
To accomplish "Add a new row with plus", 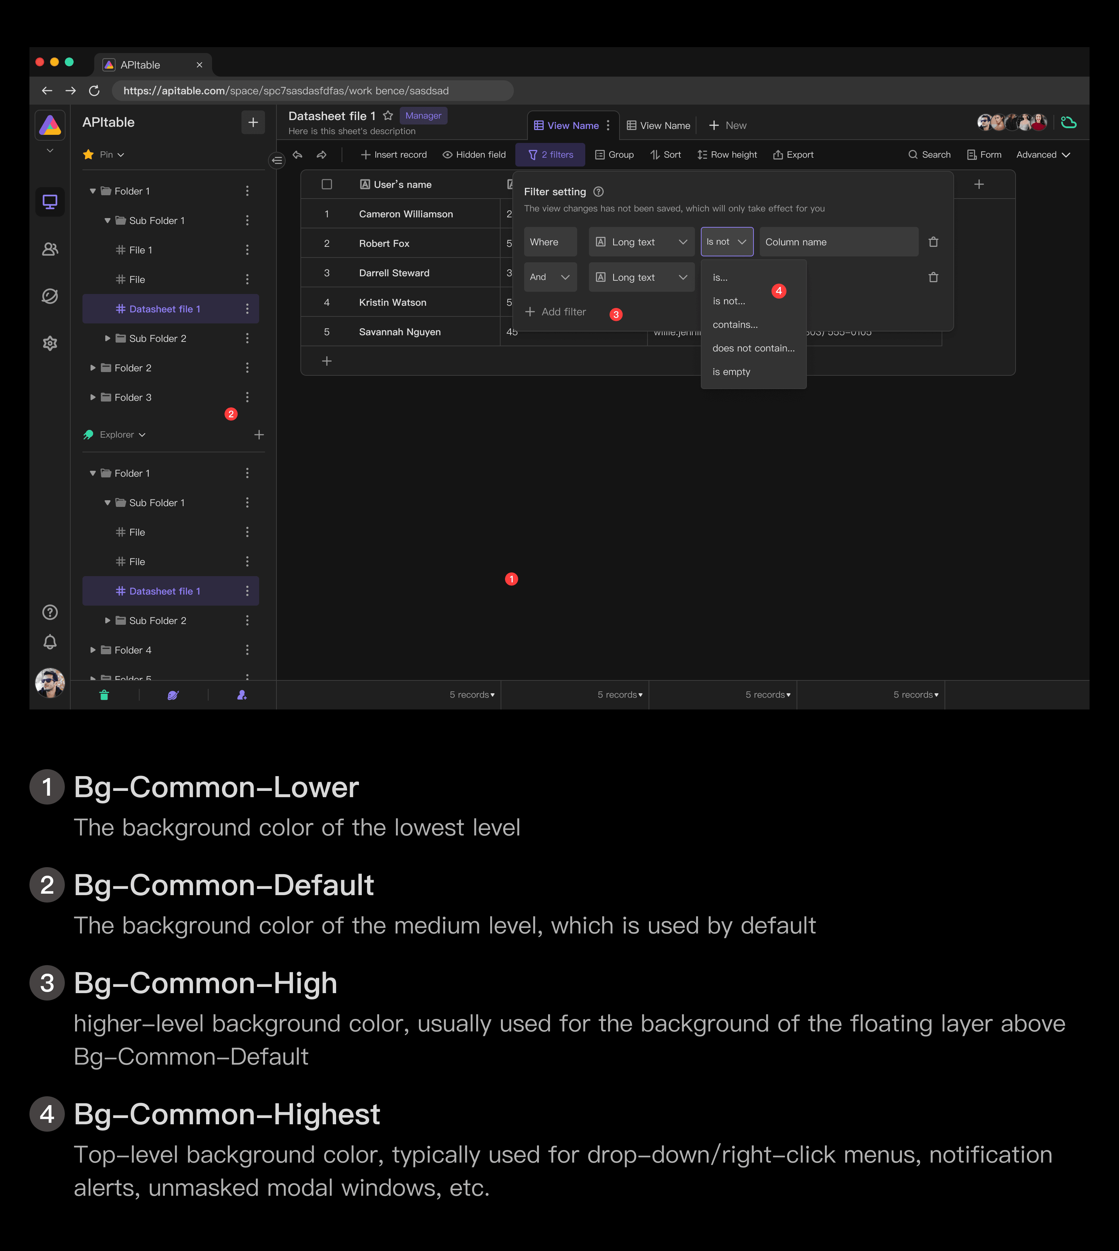I will (327, 361).
